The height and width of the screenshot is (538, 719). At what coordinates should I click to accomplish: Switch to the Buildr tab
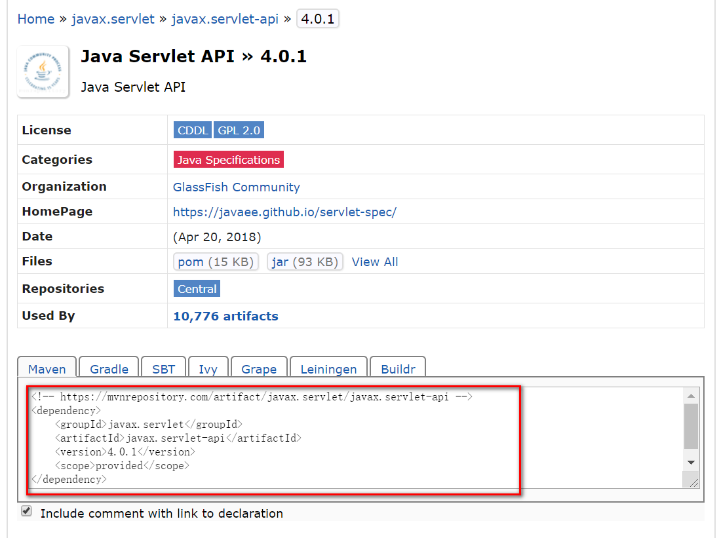398,368
